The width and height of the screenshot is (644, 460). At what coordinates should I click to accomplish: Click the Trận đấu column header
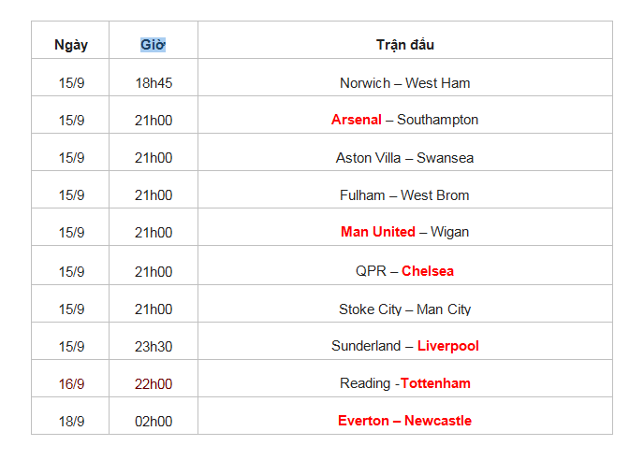click(404, 45)
